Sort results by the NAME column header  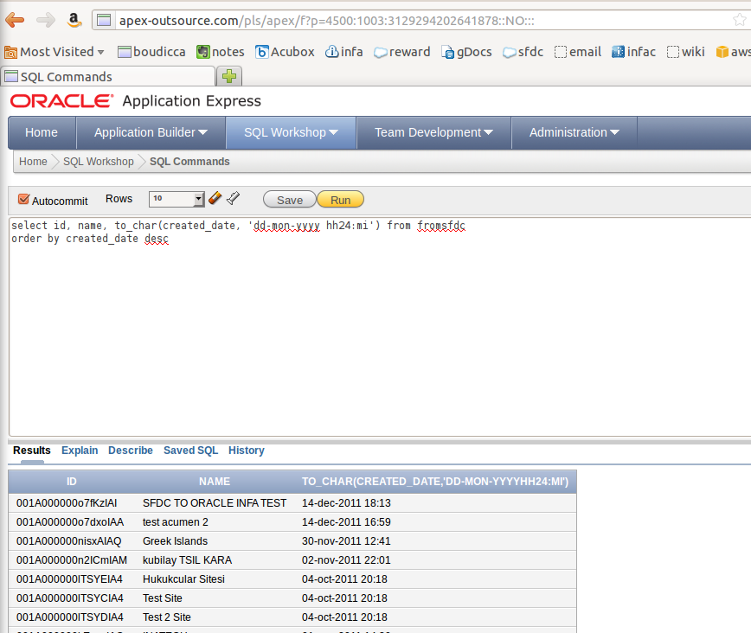point(215,482)
